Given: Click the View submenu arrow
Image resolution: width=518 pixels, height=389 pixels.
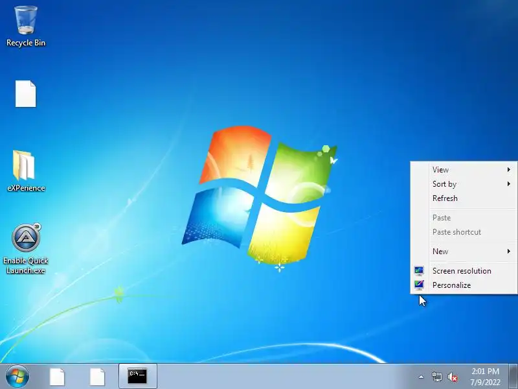Looking at the screenshot, I should coord(509,170).
